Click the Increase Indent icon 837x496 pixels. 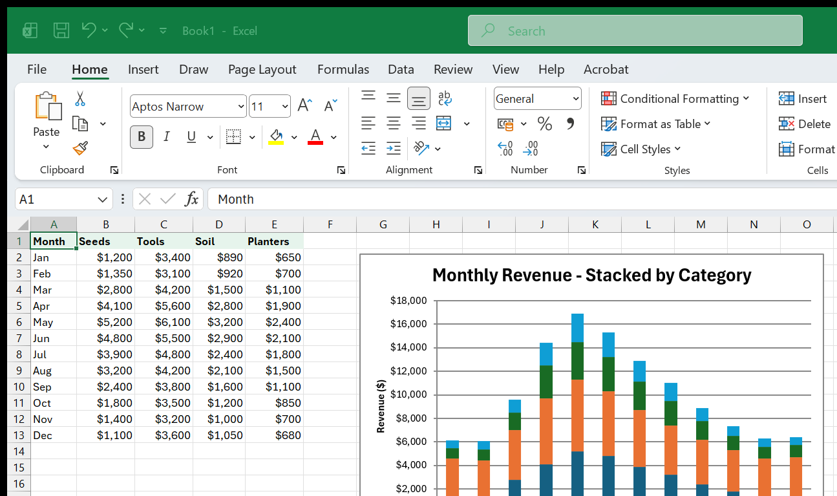(x=394, y=148)
